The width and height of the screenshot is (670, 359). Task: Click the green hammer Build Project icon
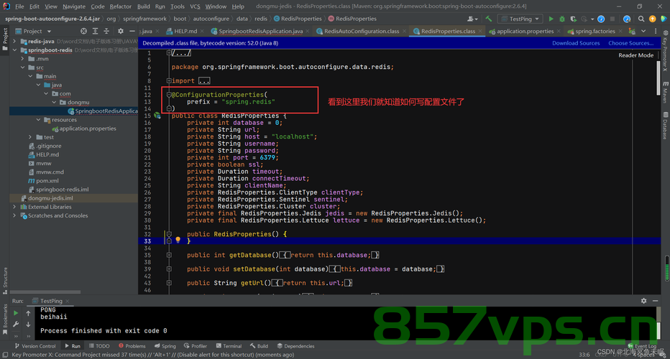click(x=488, y=19)
